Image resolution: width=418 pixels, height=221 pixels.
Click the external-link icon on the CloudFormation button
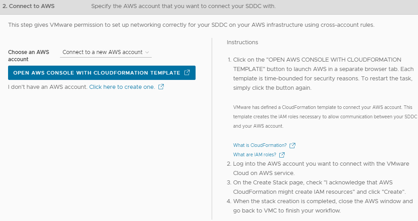tap(187, 72)
